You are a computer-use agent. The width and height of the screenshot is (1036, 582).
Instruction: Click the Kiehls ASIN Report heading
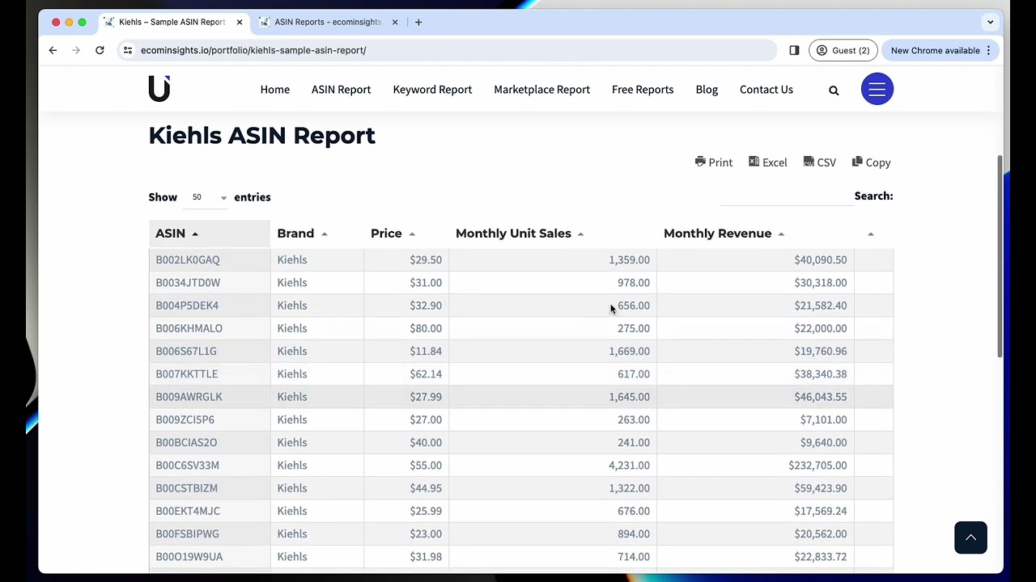[262, 135]
